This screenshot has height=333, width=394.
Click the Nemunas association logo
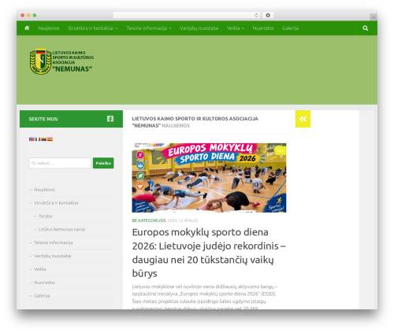coord(61,61)
